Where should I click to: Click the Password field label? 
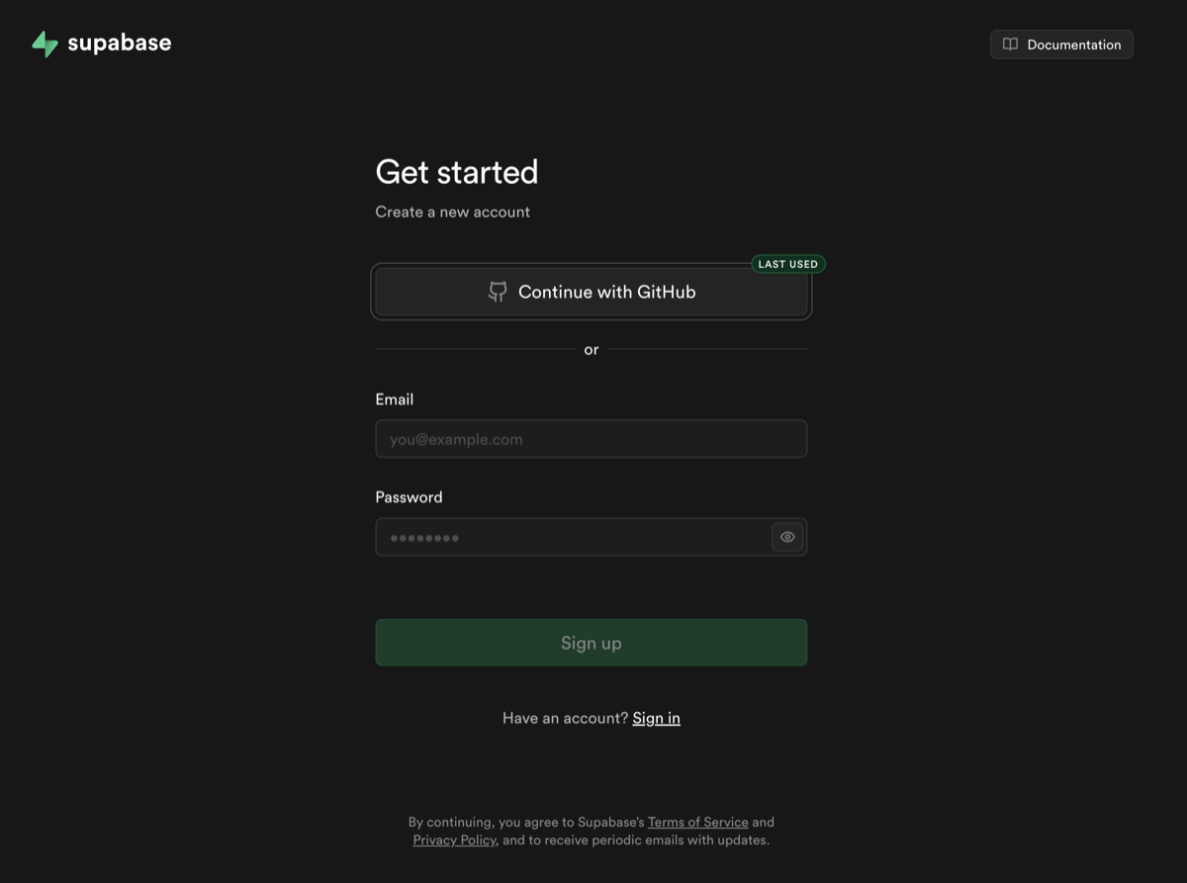409,497
